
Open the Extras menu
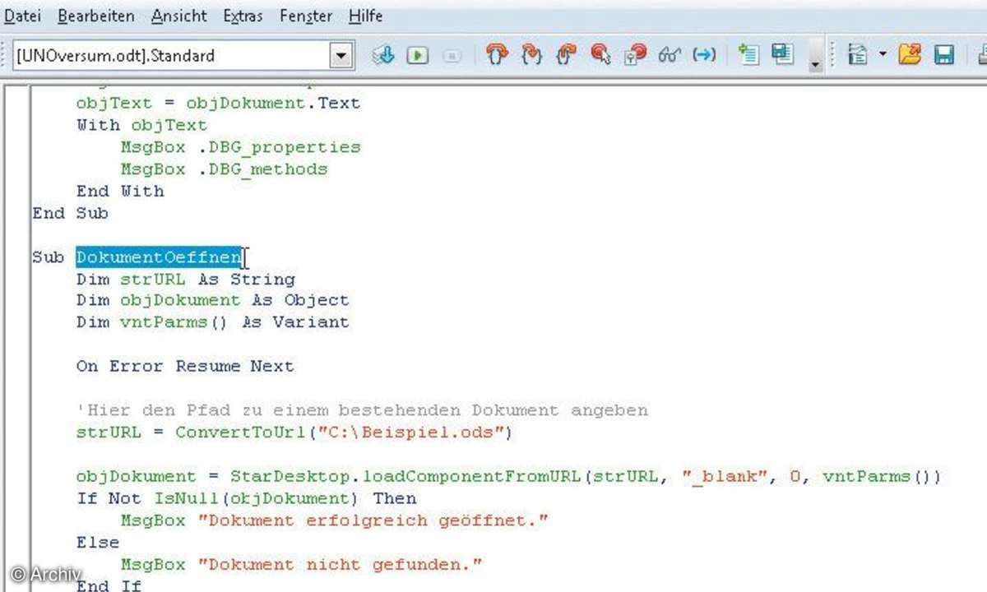243,16
